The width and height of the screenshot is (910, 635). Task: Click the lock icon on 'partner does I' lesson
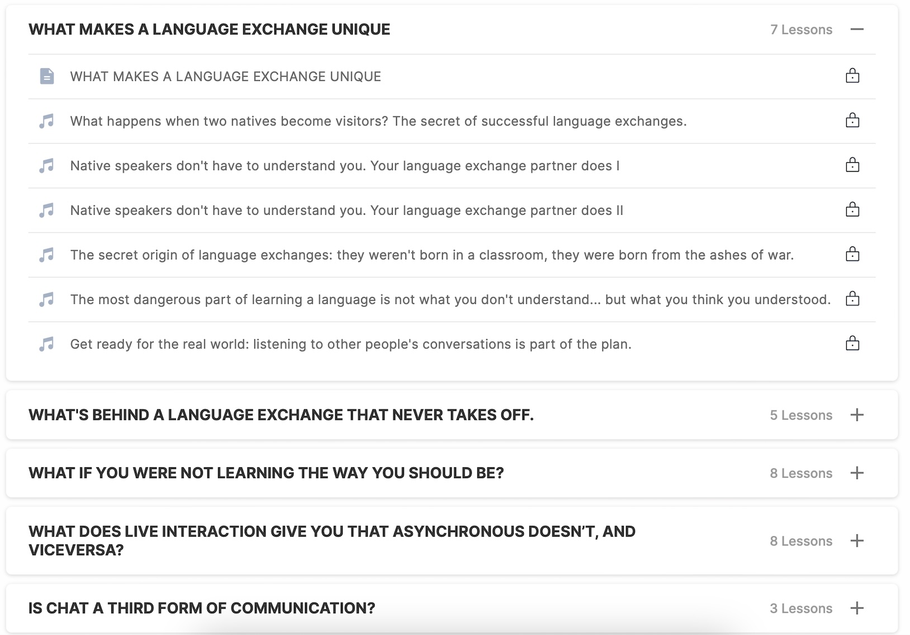tap(852, 165)
